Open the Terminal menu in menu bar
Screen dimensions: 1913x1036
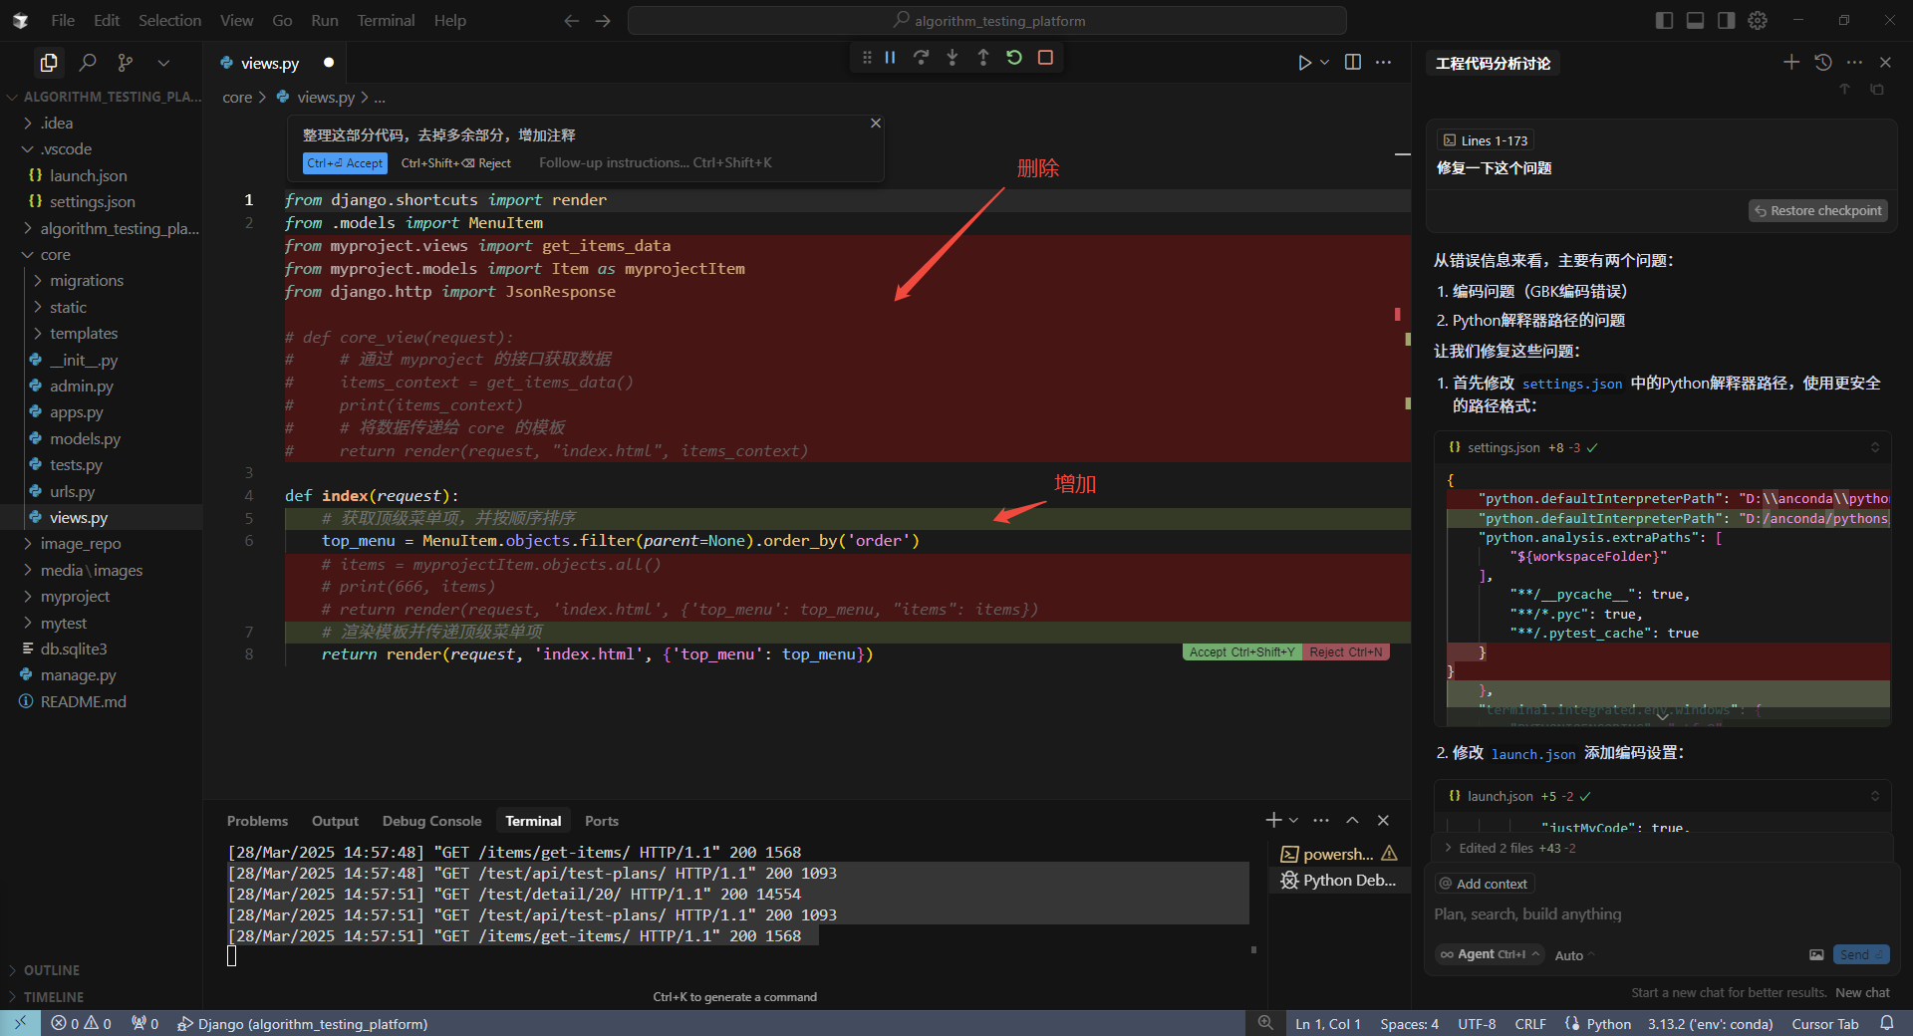386,20
